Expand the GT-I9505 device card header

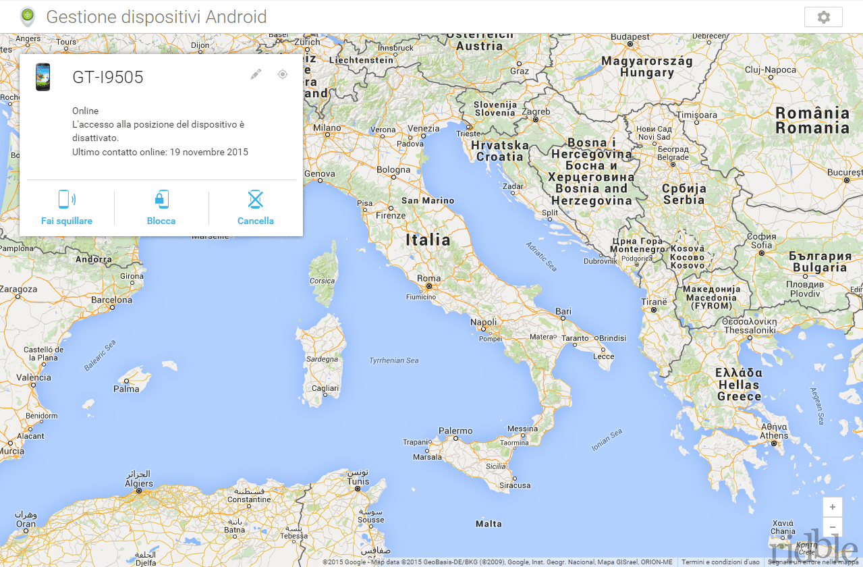(109, 77)
